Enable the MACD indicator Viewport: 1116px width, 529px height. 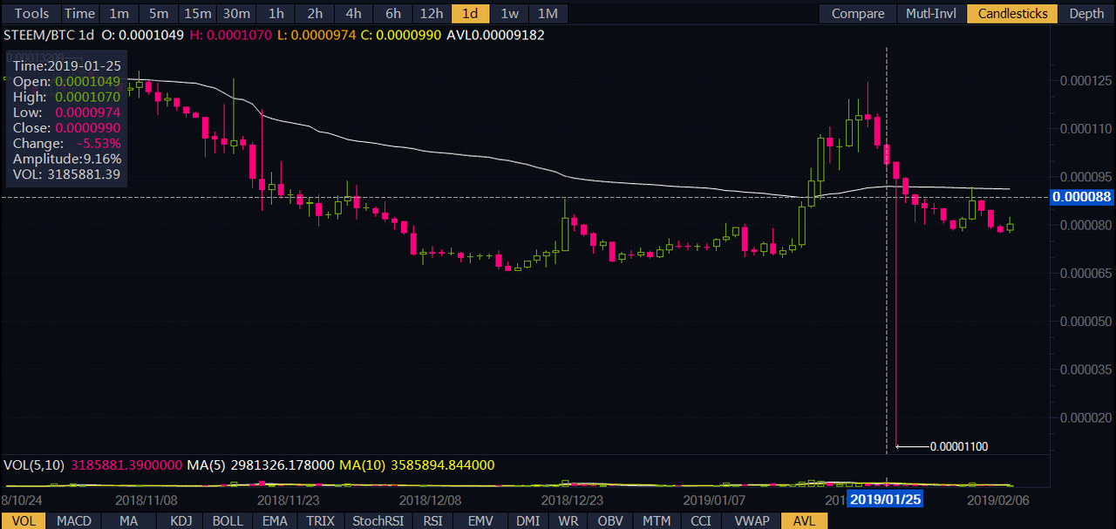pyautogui.click(x=74, y=520)
